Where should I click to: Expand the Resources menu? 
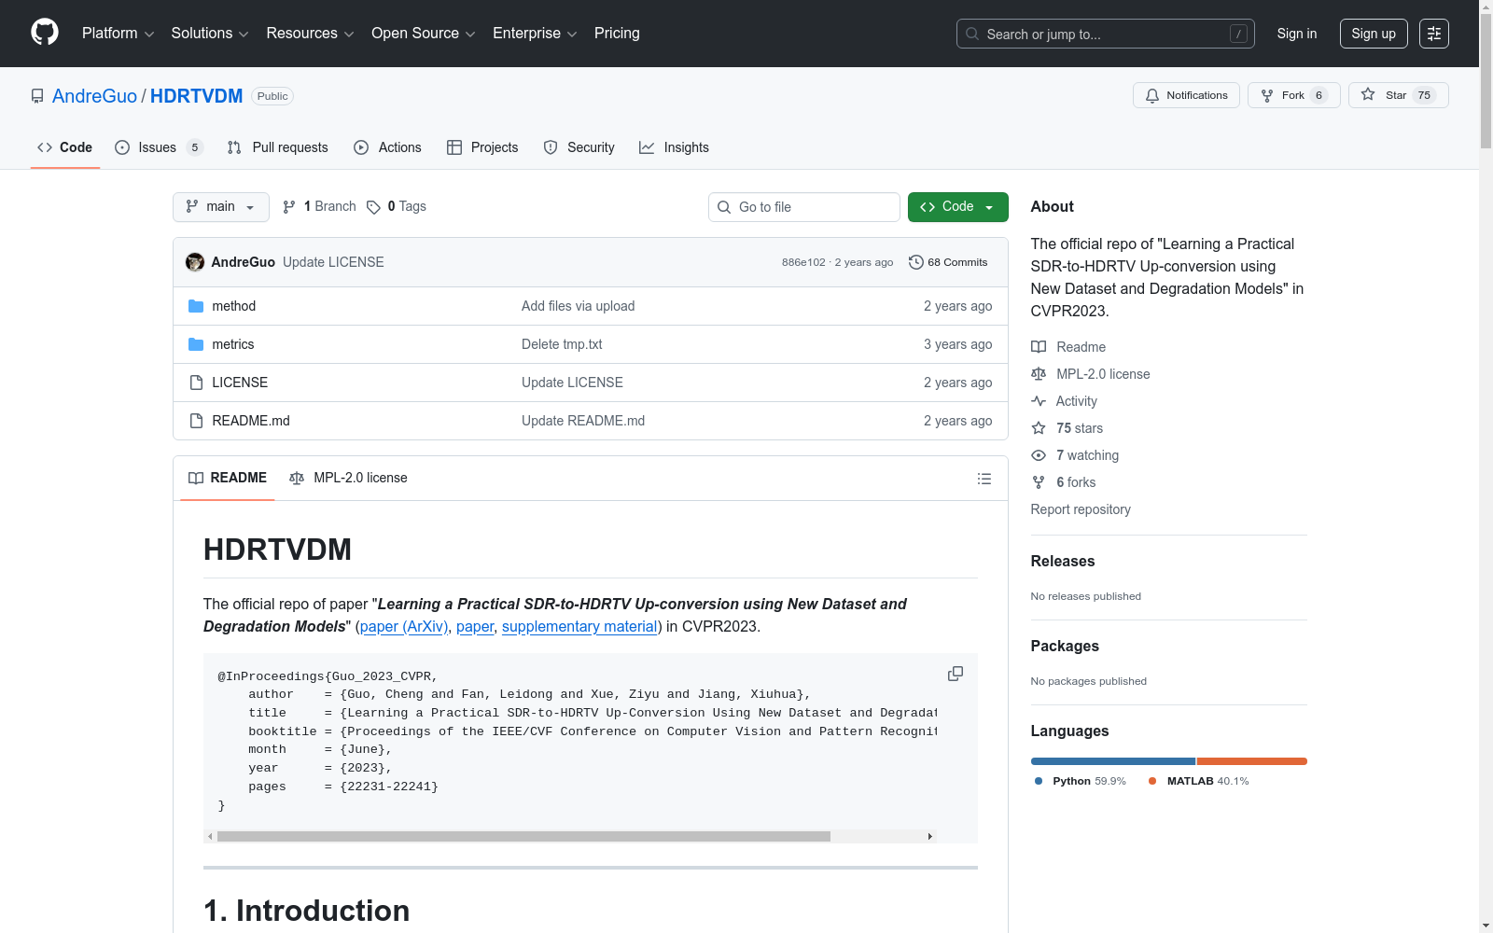(310, 34)
